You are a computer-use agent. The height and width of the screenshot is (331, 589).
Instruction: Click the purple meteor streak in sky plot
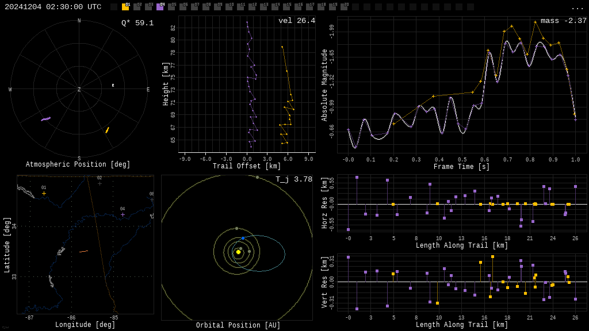coord(45,119)
